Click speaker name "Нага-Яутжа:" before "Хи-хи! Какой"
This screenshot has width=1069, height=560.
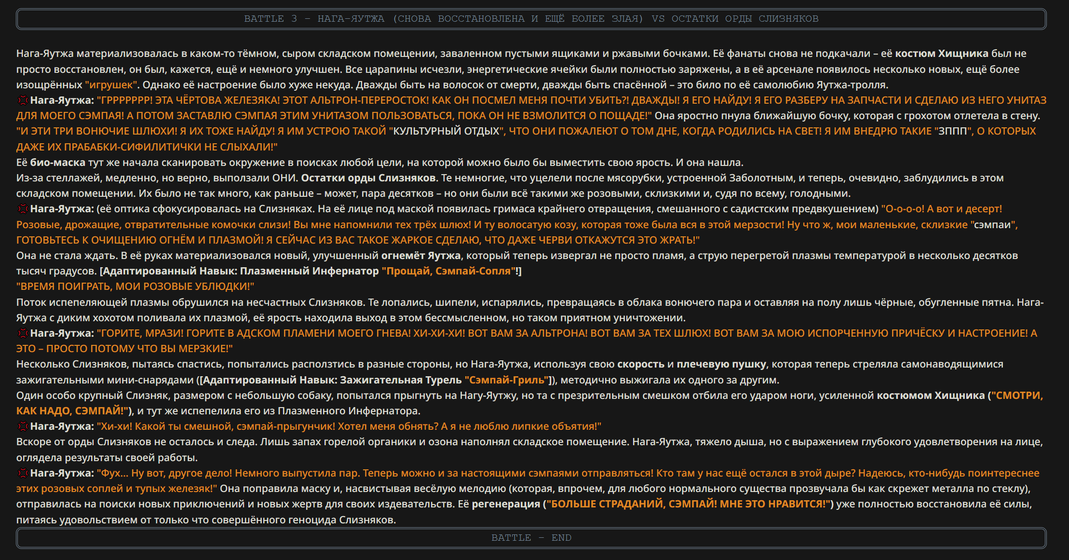point(62,426)
